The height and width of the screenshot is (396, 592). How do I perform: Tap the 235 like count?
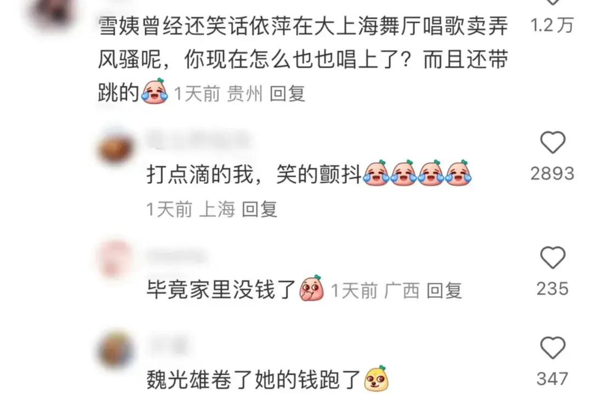pos(553,289)
